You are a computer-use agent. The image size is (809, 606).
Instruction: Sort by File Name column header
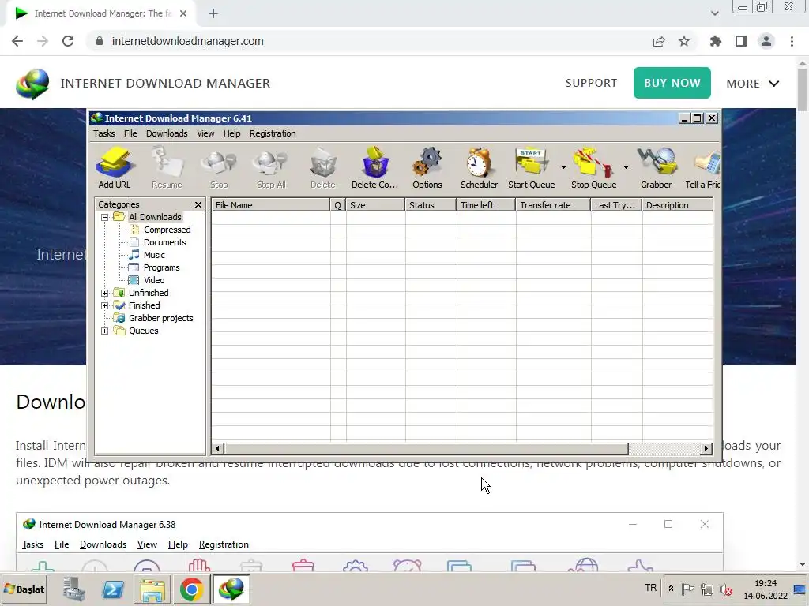270,205
